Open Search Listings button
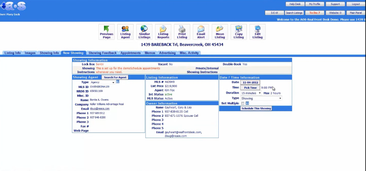This screenshot has height=171, width=366. [x=294, y=13]
